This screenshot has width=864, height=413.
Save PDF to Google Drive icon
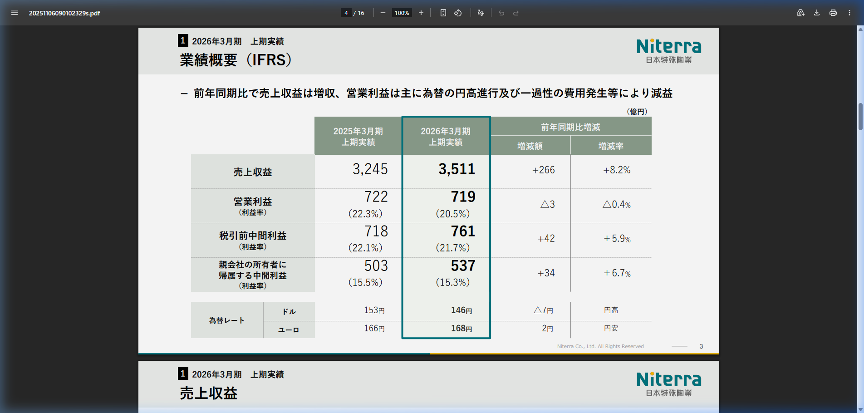(800, 13)
